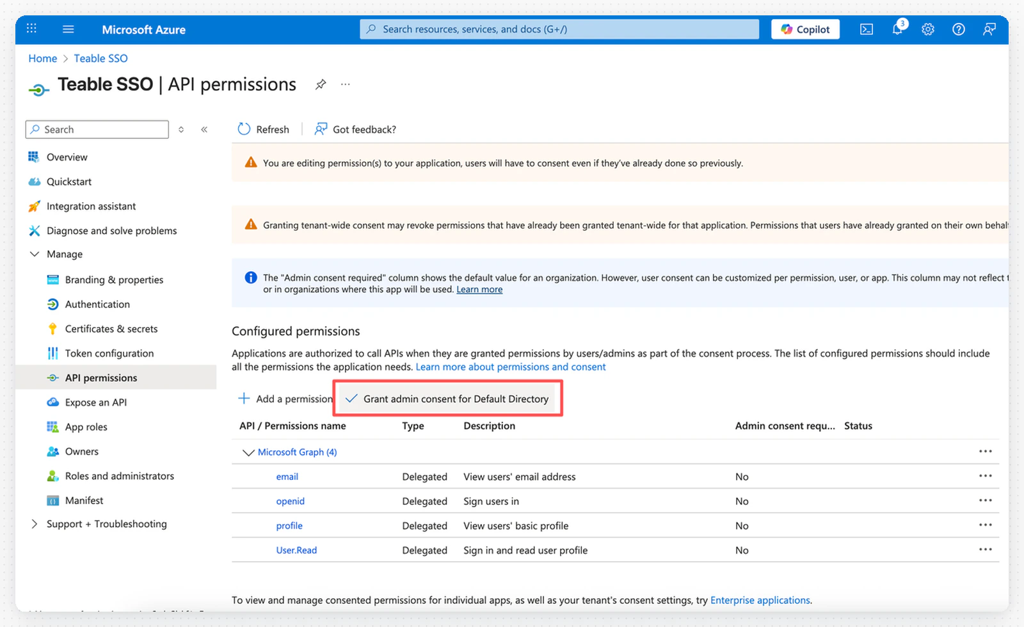Click the Certificates & secrets key icon
Screen dimensions: 1024x627
(53, 328)
